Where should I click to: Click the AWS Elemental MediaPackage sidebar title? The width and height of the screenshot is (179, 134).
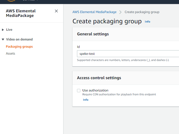(21, 13)
